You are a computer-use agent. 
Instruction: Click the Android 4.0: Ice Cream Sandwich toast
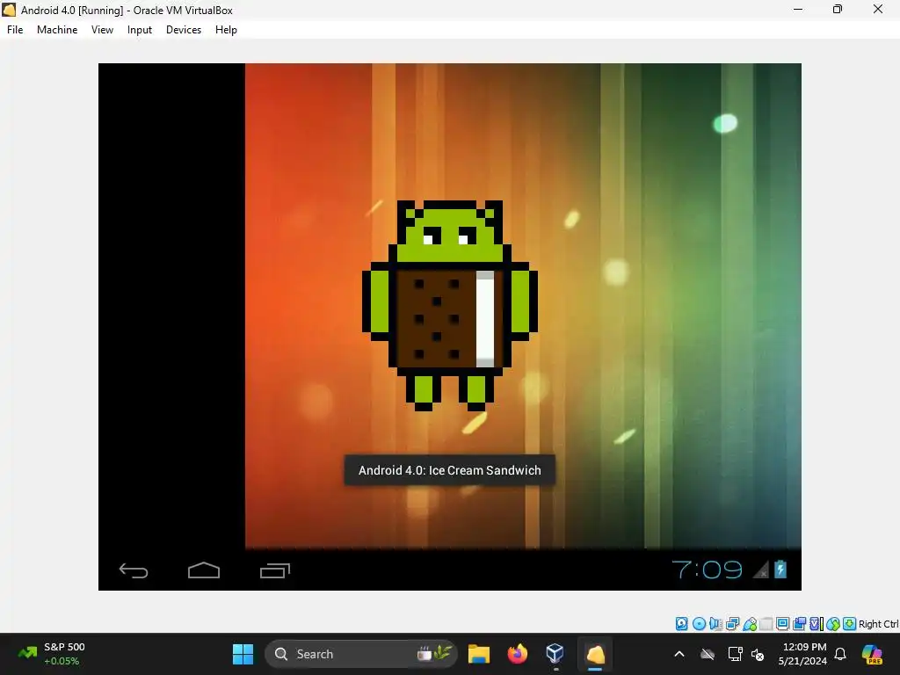click(449, 470)
